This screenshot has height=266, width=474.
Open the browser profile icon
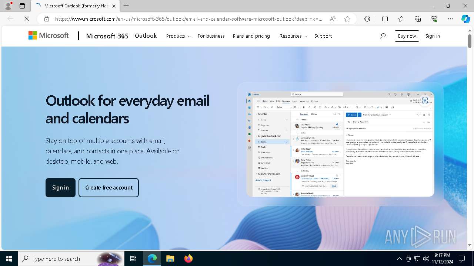[x=8, y=6]
